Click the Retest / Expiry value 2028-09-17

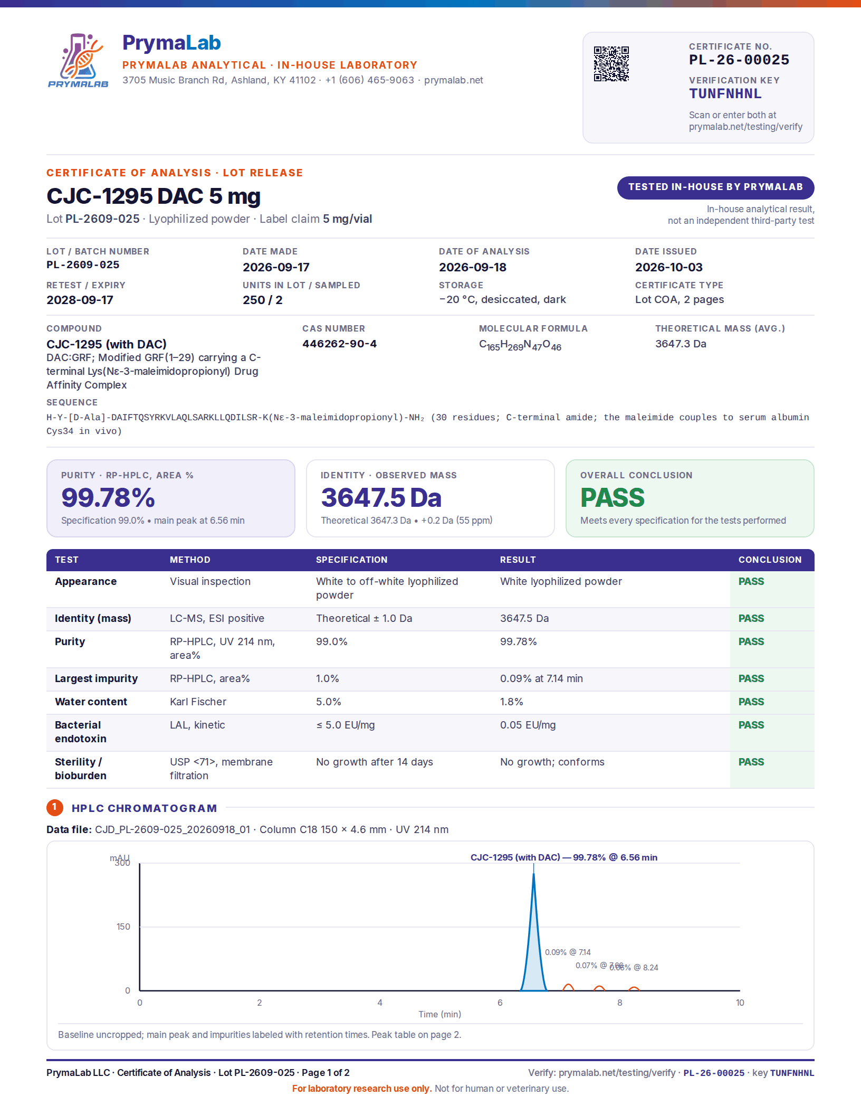pos(80,300)
